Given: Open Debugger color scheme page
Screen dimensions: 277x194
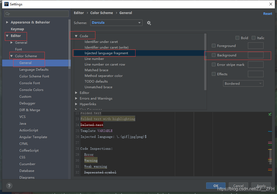Looking at the screenshot, I should pos(27,103).
